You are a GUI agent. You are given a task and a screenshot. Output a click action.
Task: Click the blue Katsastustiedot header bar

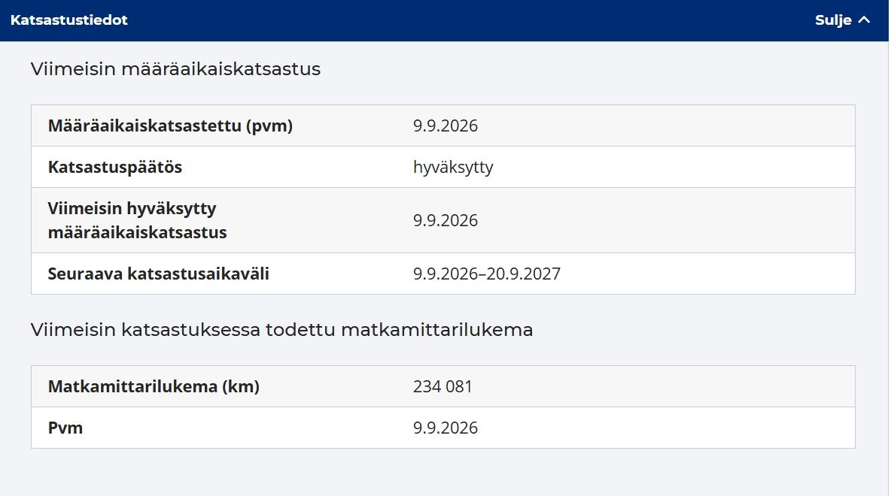(444, 20)
